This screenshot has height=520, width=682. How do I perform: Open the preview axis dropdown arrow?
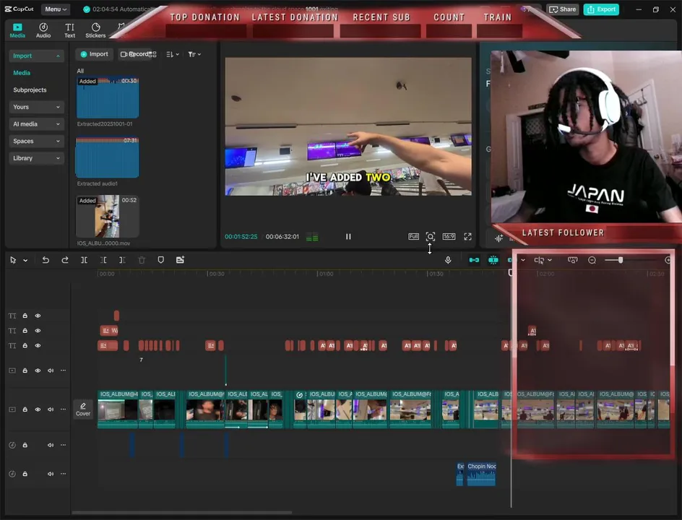point(550,260)
